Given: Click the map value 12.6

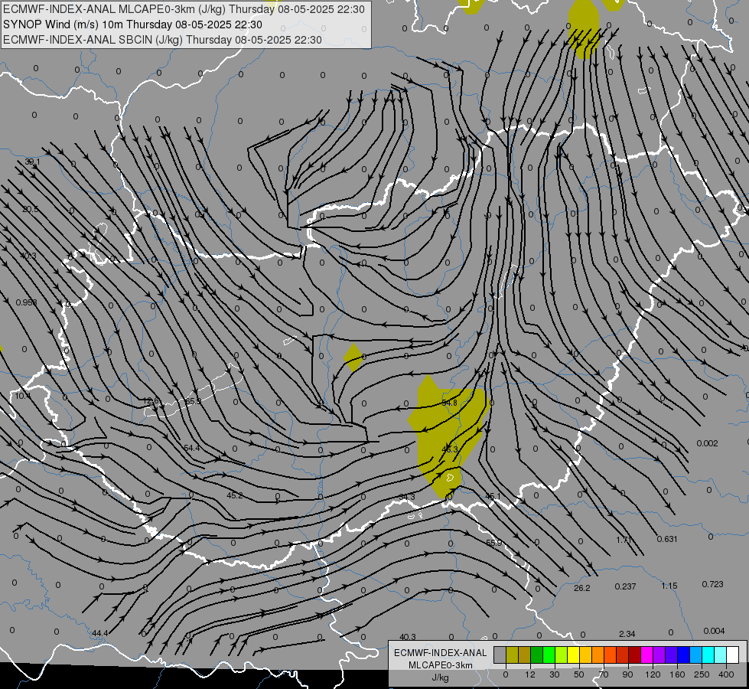Looking at the screenshot, I should coord(151,400).
